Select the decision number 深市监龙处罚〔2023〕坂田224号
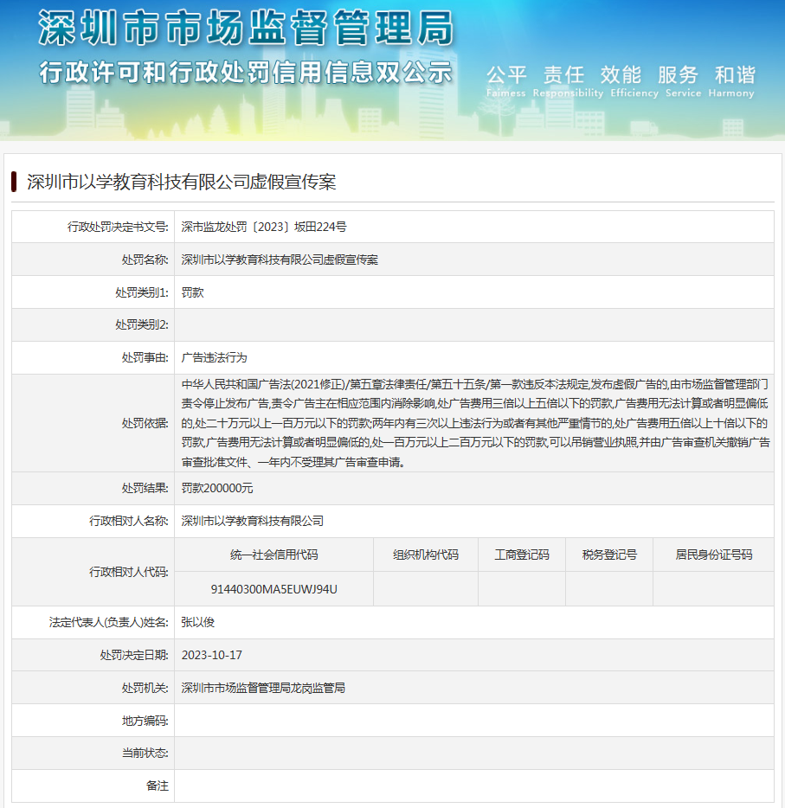The width and height of the screenshot is (785, 808). point(264,228)
